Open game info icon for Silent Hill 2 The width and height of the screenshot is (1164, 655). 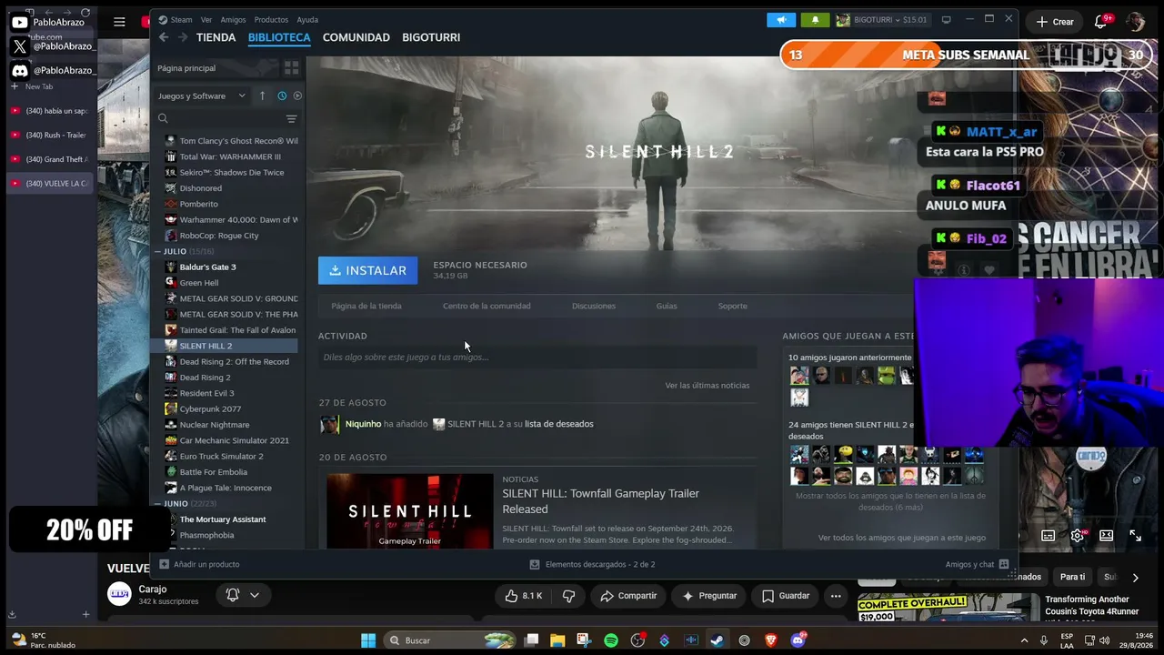pyautogui.click(x=965, y=270)
